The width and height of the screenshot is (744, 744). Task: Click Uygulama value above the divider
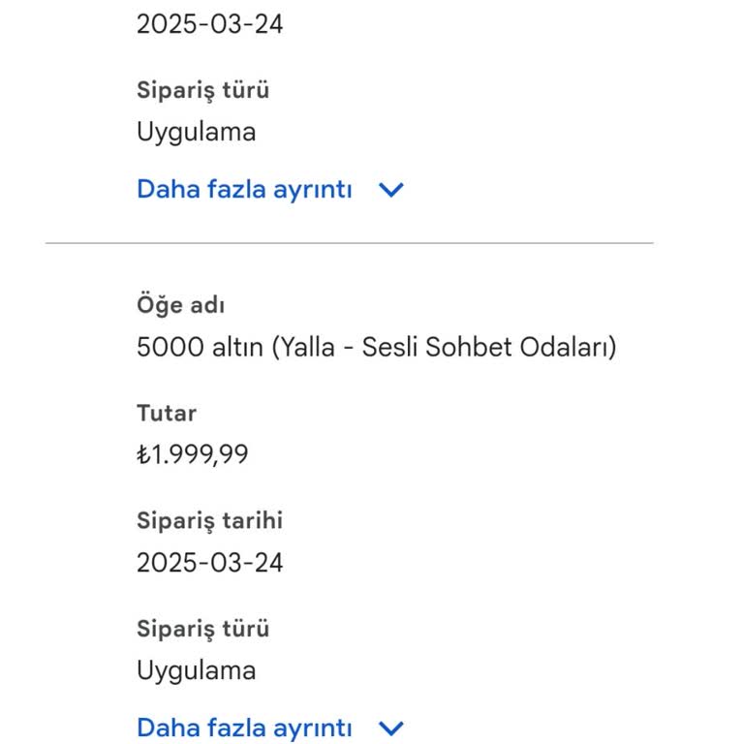pyautogui.click(x=196, y=132)
